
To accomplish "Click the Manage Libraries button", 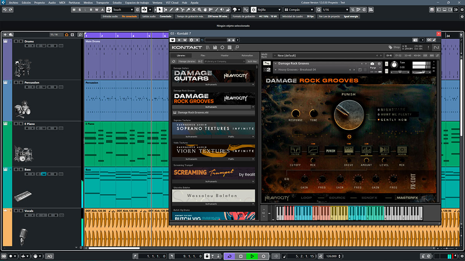I will click(x=187, y=61).
